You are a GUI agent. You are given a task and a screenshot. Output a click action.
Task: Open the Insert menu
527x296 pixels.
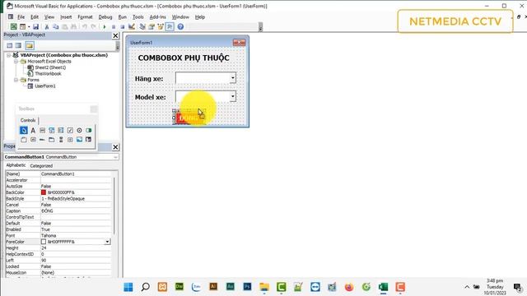66,16
